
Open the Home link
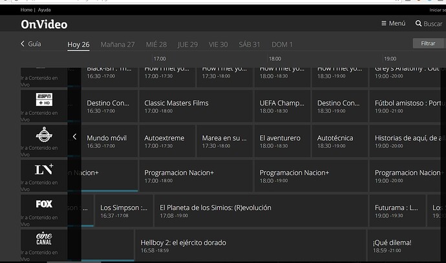click(x=27, y=10)
